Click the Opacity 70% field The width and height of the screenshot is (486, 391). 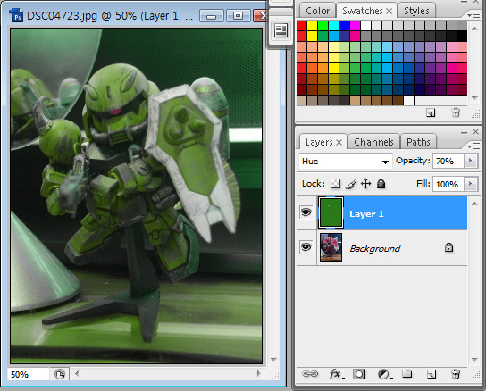point(448,161)
